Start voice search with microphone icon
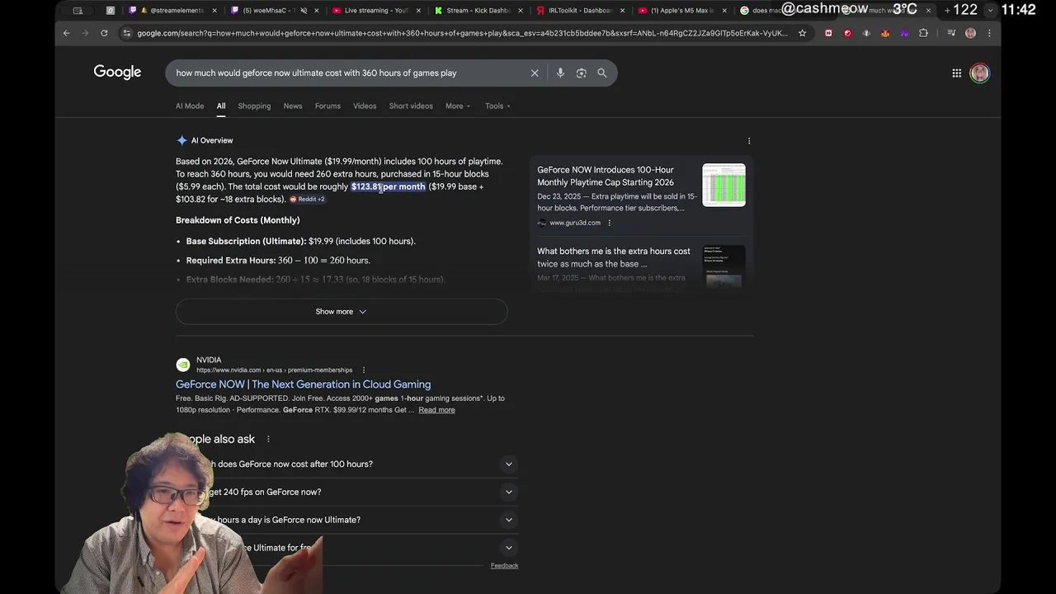The width and height of the screenshot is (1056, 594). tap(560, 73)
